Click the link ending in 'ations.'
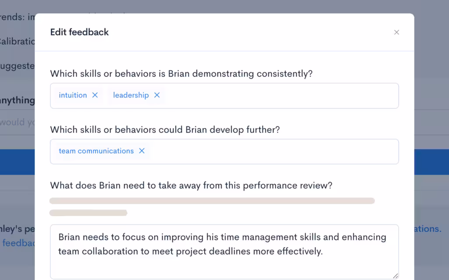The height and width of the screenshot is (280, 449). (x=428, y=228)
